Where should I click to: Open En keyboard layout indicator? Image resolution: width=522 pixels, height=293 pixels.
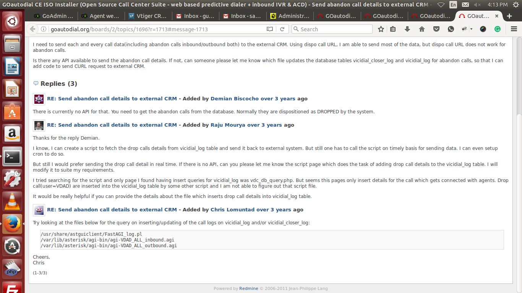[x=453, y=5]
